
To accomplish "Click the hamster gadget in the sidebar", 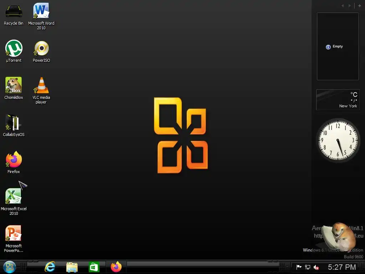I will [x=339, y=238].
